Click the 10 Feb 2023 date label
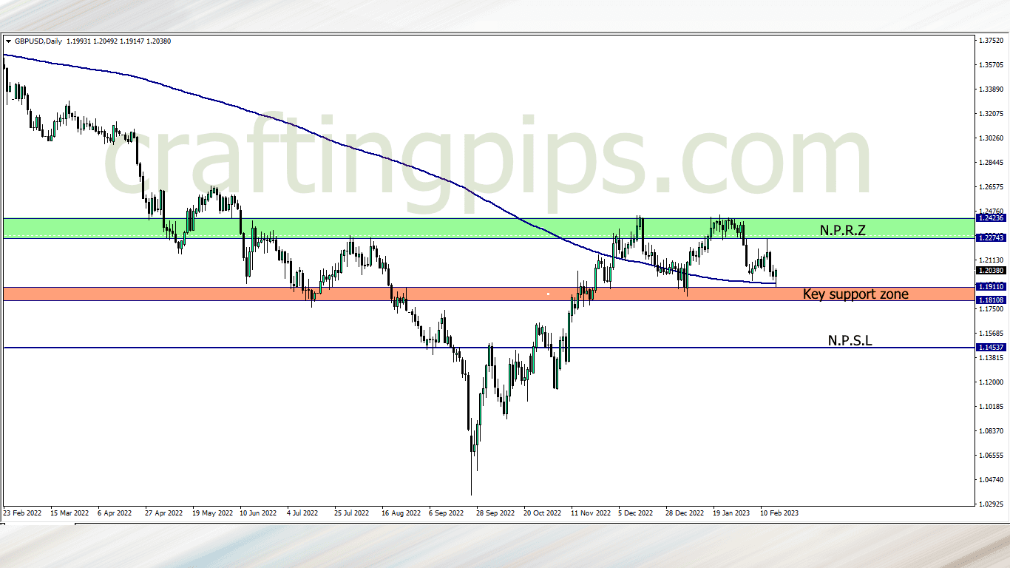 click(779, 513)
